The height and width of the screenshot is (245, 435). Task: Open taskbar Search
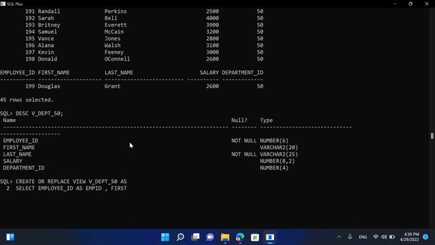180,237
